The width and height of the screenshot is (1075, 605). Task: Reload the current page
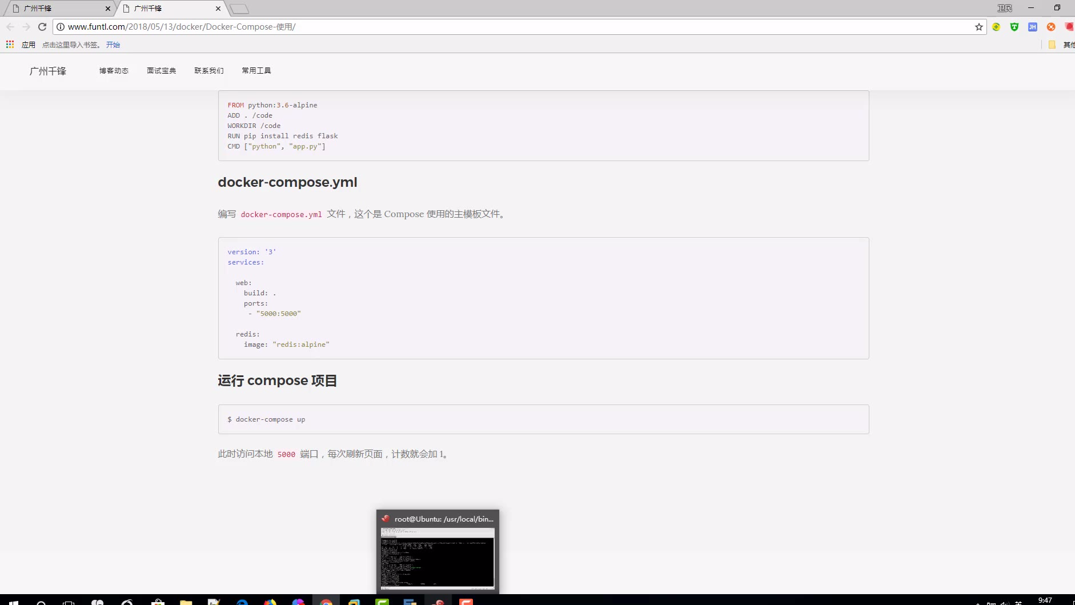[x=42, y=27]
